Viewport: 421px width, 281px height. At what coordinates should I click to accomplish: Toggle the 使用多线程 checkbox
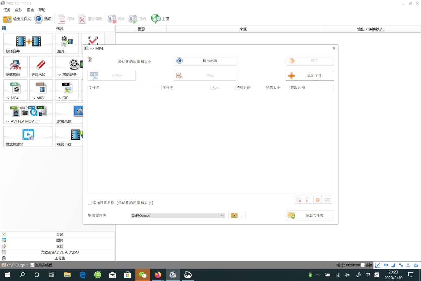coord(32,265)
